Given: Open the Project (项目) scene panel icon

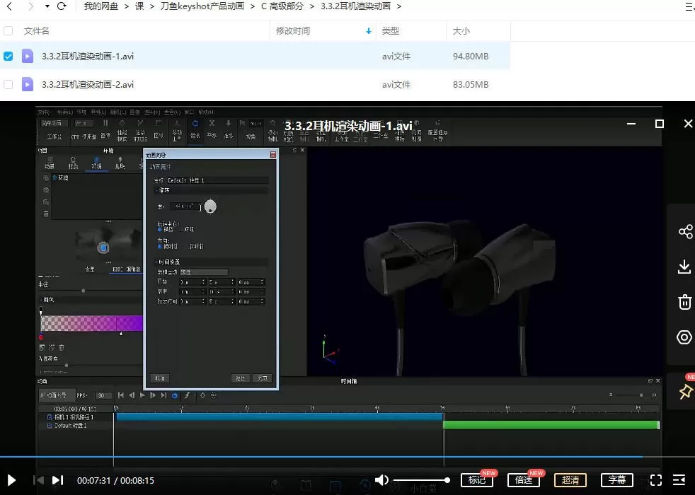Looking at the screenshot, I should pos(50,163).
